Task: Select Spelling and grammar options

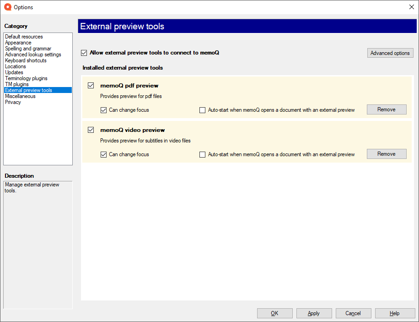Action: click(x=28, y=48)
